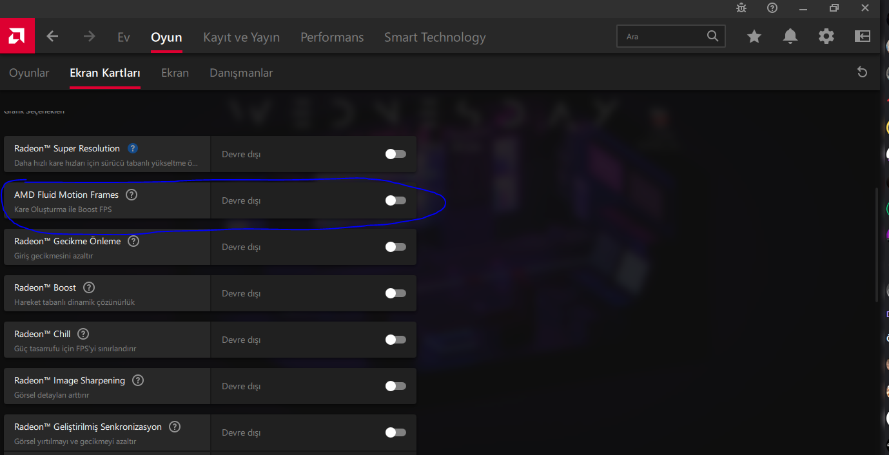Click 'Devre dışı' status for Radeon Chill
Viewport: 889px width, 455px height.
click(x=241, y=340)
